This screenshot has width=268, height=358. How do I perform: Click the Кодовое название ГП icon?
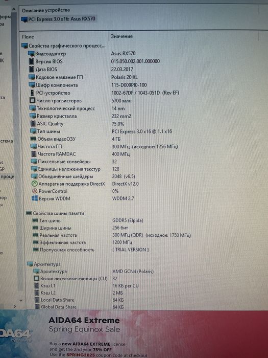pos(32,77)
